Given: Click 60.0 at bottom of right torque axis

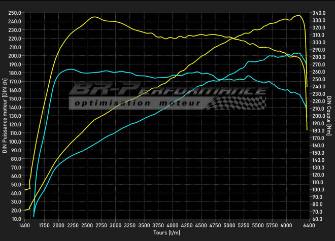Looking at the screenshot, I should [318, 219].
